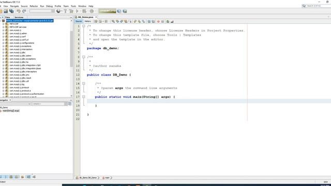Open the browser globe dropdown arrow
Screen dimensions: 331x186
coord(62,11)
